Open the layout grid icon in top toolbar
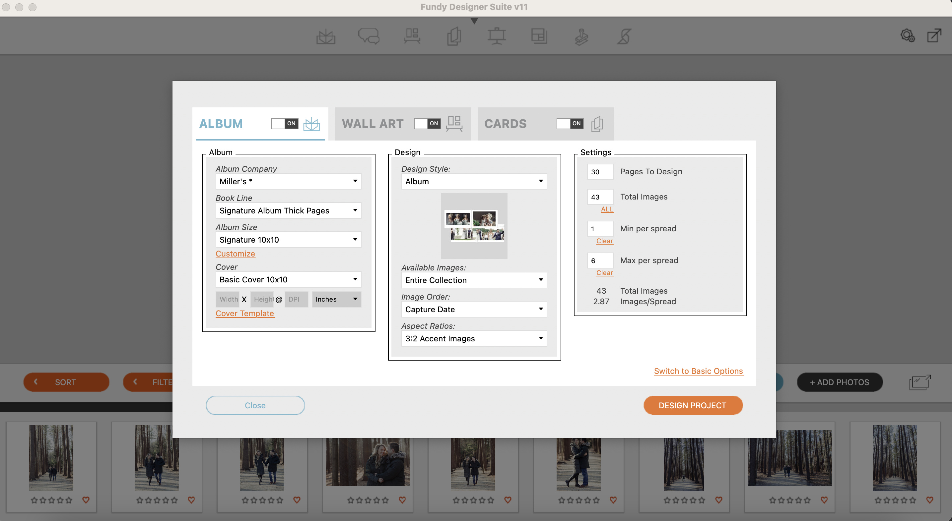The image size is (952, 521). (x=539, y=36)
